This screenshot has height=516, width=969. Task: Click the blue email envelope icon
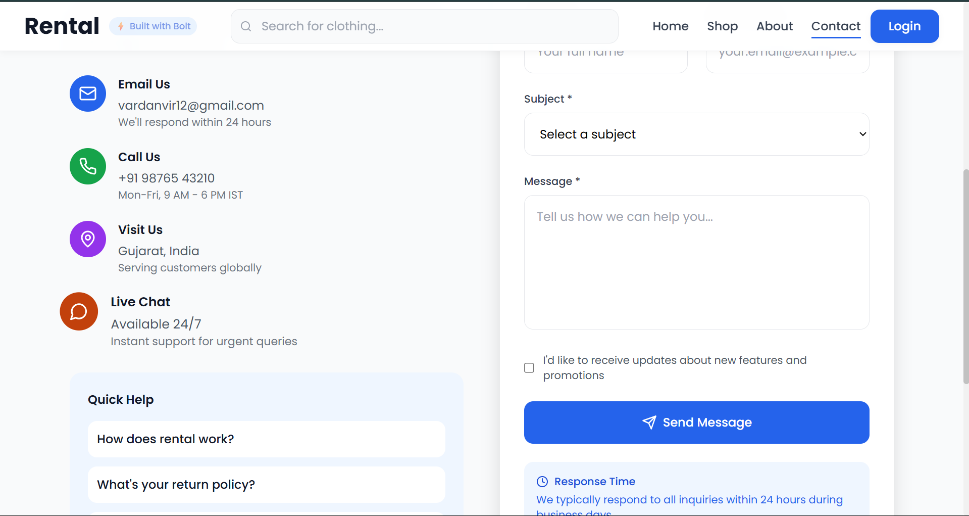(88, 93)
